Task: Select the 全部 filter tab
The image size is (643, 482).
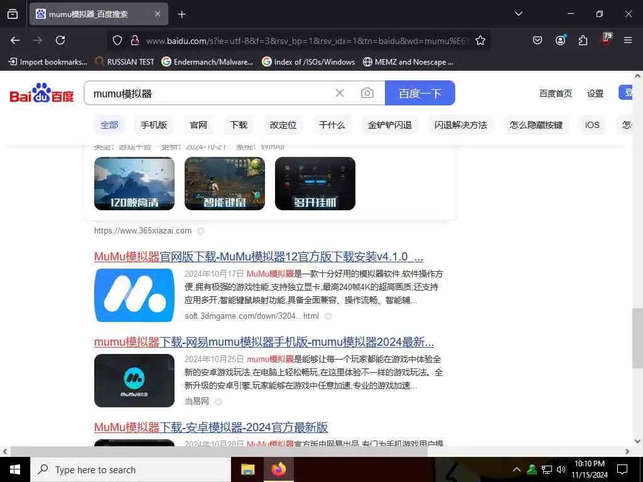Action: [109, 125]
